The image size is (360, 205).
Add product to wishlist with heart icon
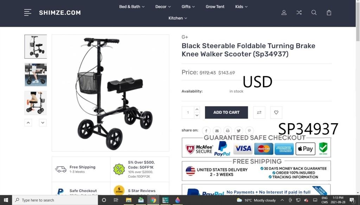pyautogui.click(x=276, y=112)
